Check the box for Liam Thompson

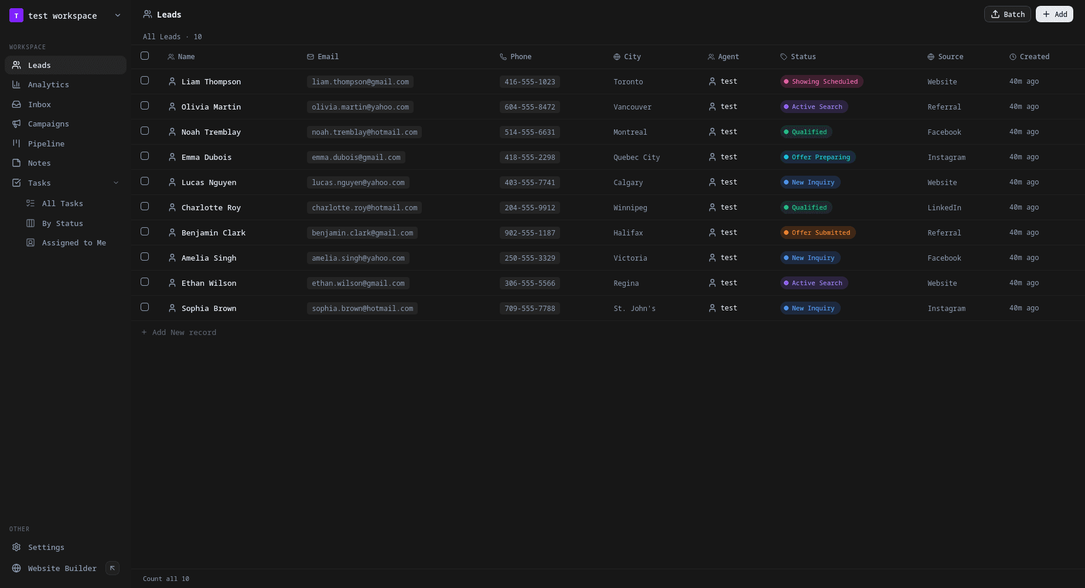[145, 80]
